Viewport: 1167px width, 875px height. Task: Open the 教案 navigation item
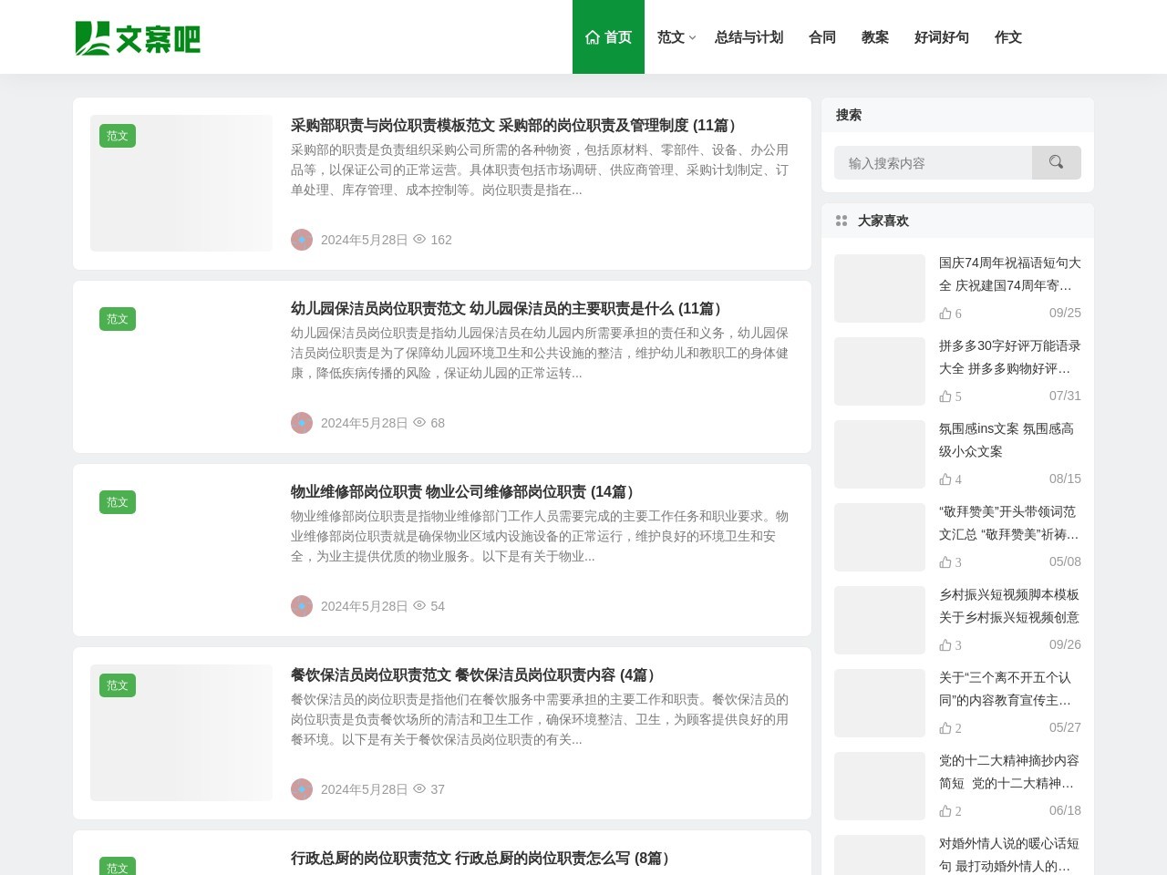(x=875, y=37)
